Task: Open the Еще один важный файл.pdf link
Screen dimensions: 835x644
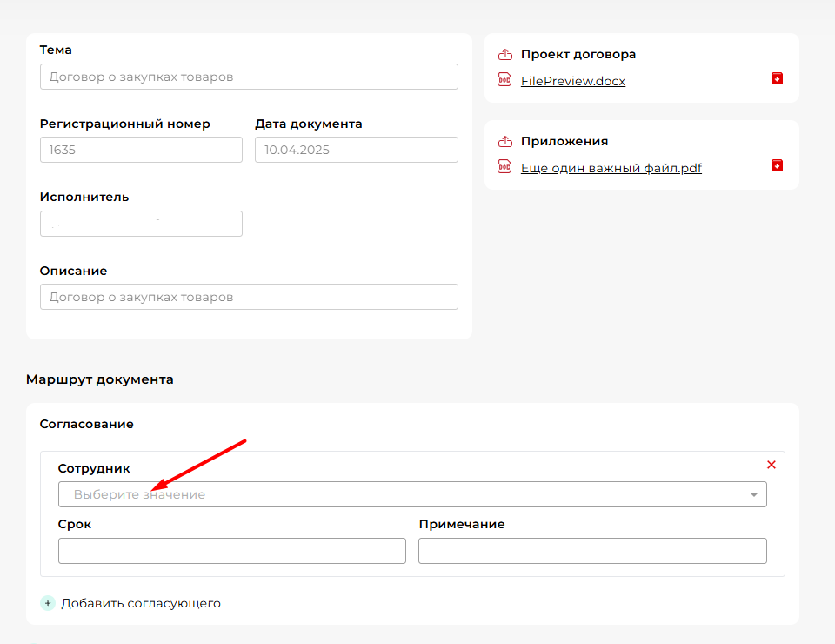Action: 611,168
